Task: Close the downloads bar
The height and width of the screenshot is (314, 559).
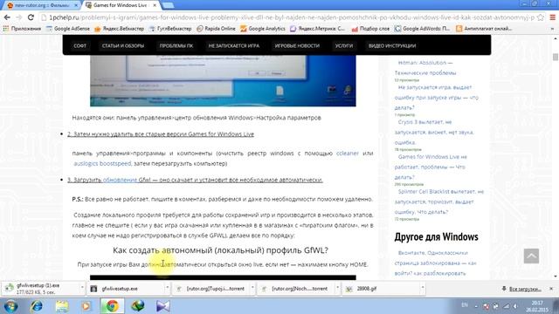Action: point(551,289)
